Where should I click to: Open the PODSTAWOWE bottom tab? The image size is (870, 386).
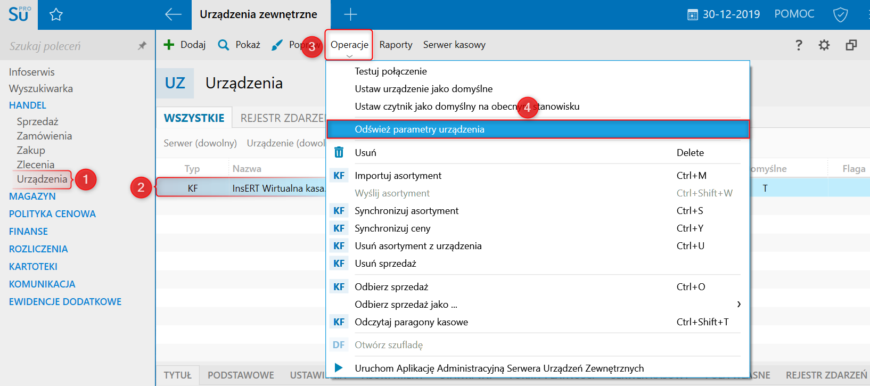point(241,375)
